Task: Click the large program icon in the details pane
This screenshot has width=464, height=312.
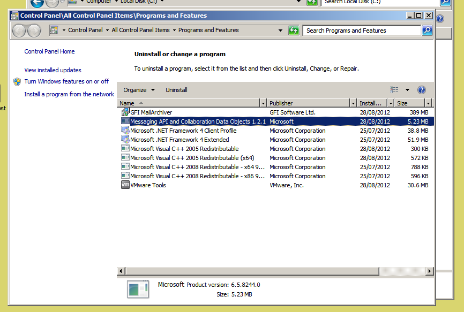Action: (138, 289)
